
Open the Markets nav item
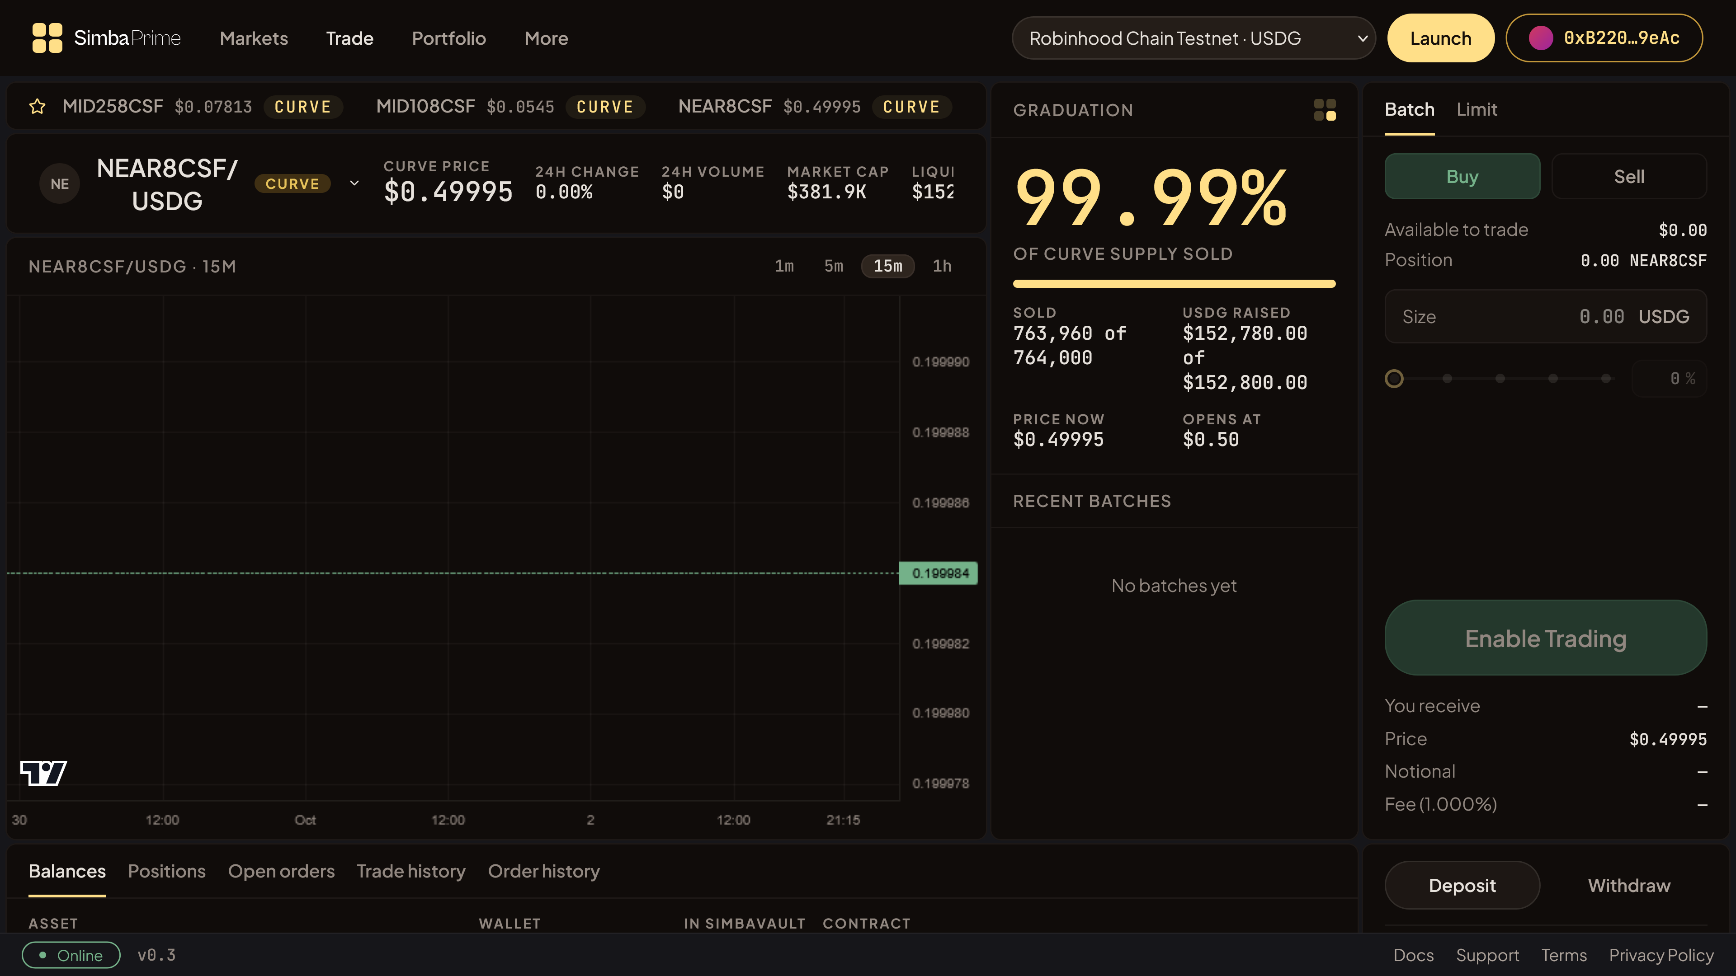click(x=253, y=38)
